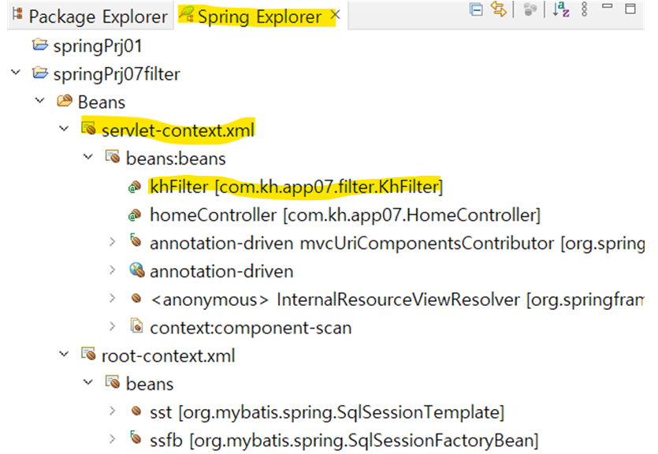658x454 pixels.
Task: Open servlet-context.xml in the tree
Action: 178,131
